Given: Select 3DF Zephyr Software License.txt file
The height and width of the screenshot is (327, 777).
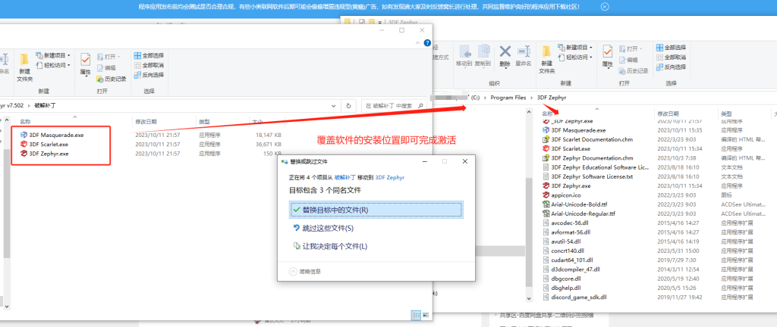Looking at the screenshot, I should (x=588, y=176).
